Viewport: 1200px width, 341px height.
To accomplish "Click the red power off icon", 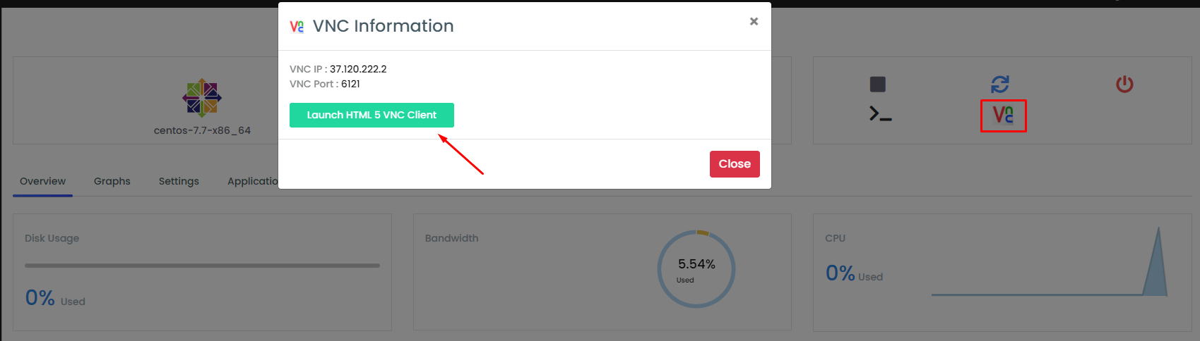I will [1124, 85].
